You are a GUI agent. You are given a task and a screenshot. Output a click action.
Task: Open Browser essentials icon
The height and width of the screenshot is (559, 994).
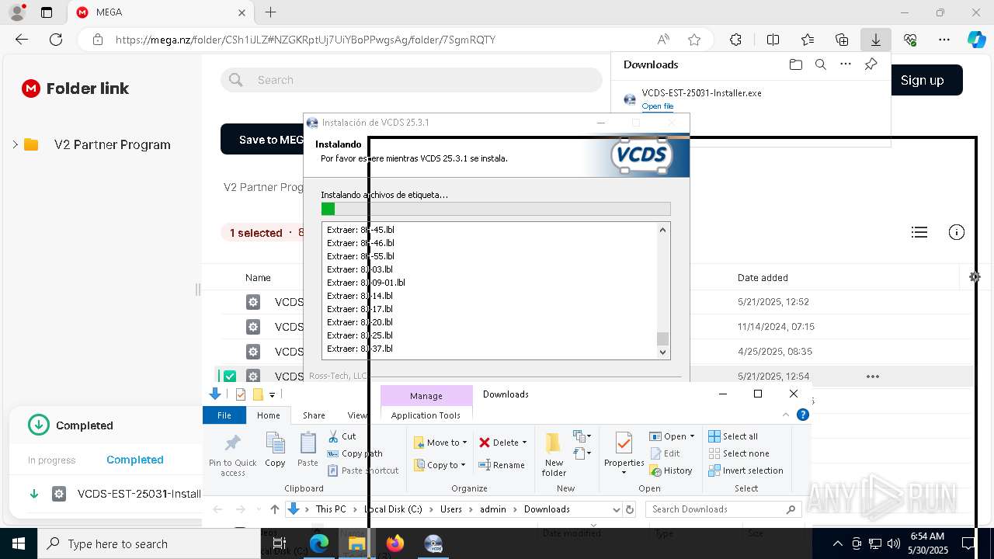(x=910, y=40)
